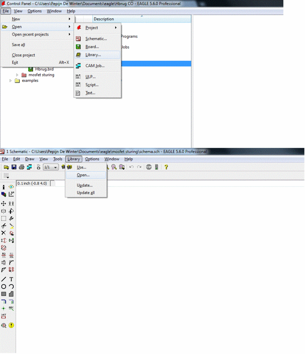
Task: Select the Move tool
Action: click(3, 204)
